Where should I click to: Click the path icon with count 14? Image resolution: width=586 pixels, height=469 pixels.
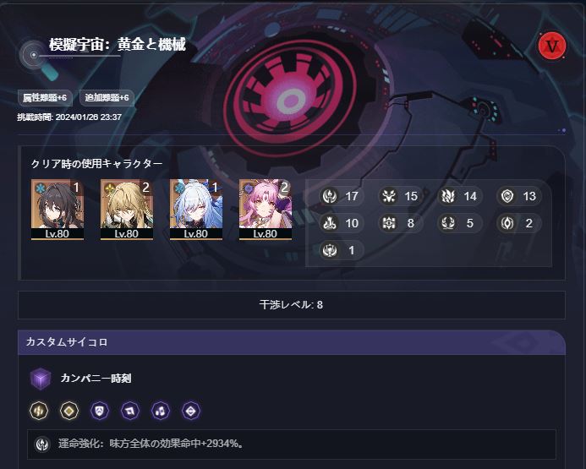447,196
